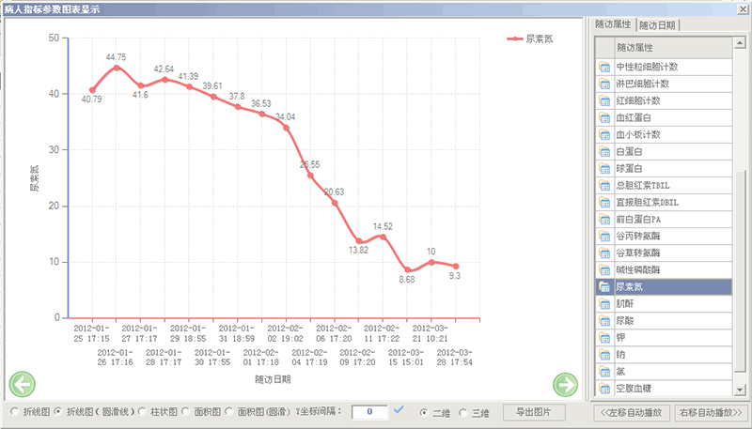Switch to 三维 display mode
Screen dimensions: 752x429
pyautogui.click(x=464, y=412)
